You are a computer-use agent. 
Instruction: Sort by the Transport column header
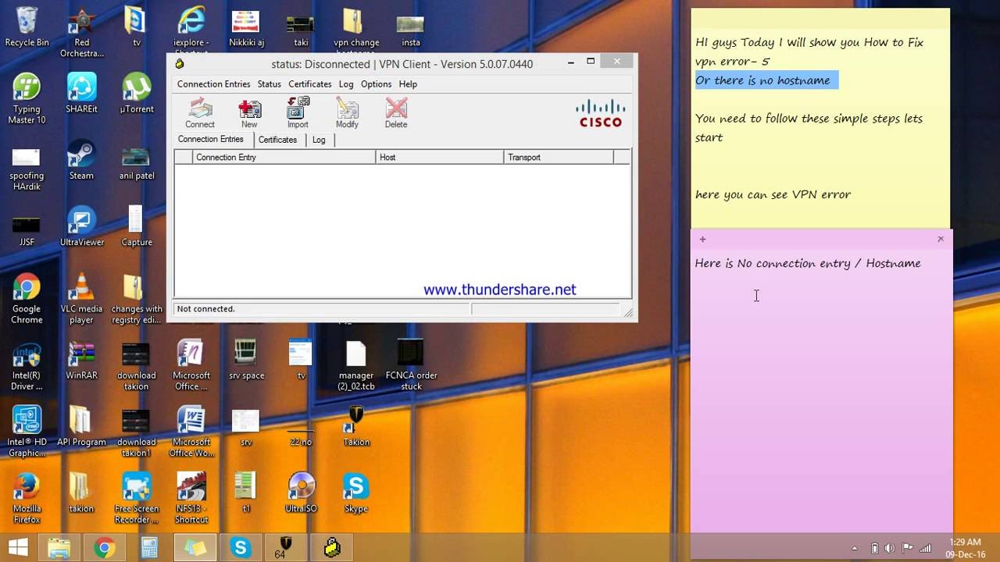pos(559,157)
